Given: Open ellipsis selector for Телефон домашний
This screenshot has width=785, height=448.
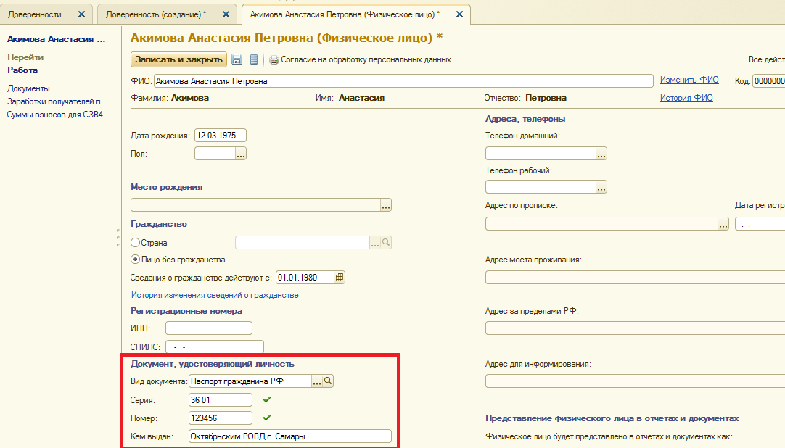Looking at the screenshot, I should [x=601, y=154].
